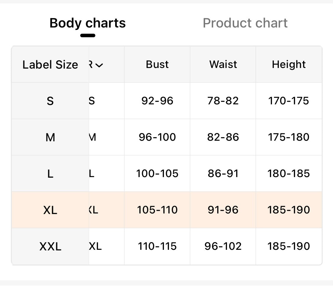The width and height of the screenshot is (333, 298).
Task: Click the 92-96 bust measurement cell
Action: click(157, 101)
